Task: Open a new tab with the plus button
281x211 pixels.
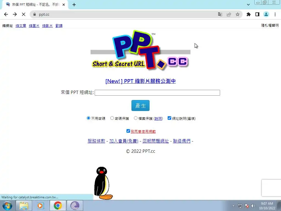Action: (x=74, y=5)
